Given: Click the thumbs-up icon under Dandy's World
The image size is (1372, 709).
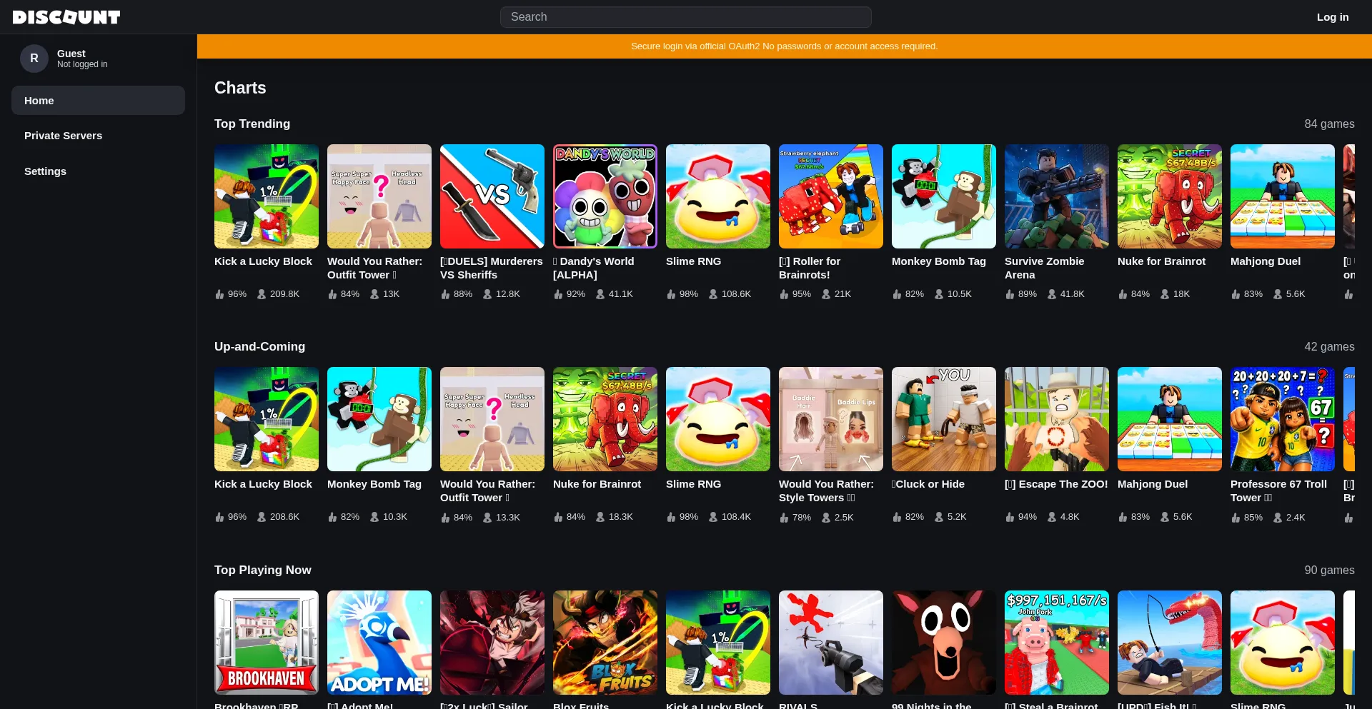Looking at the screenshot, I should pyautogui.click(x=558, y=294).
